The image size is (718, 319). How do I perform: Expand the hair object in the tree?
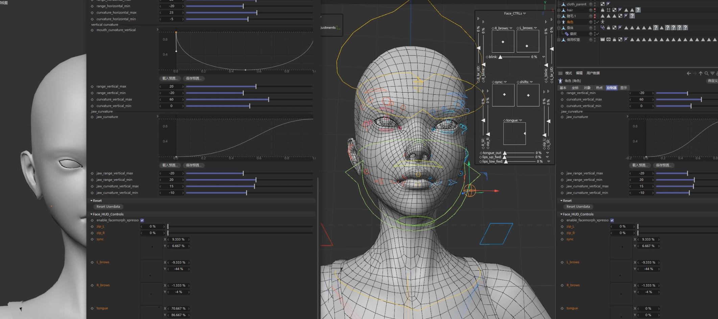tap(559, 10)
